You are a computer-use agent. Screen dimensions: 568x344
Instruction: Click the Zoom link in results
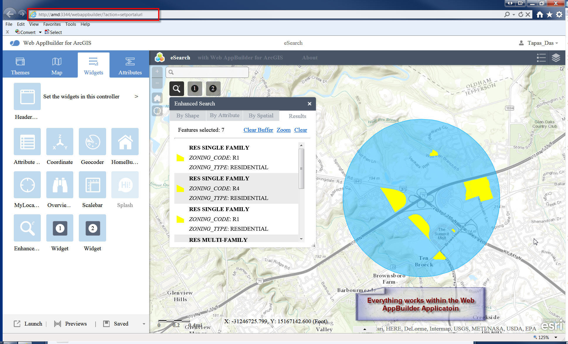tap(283, 130)
